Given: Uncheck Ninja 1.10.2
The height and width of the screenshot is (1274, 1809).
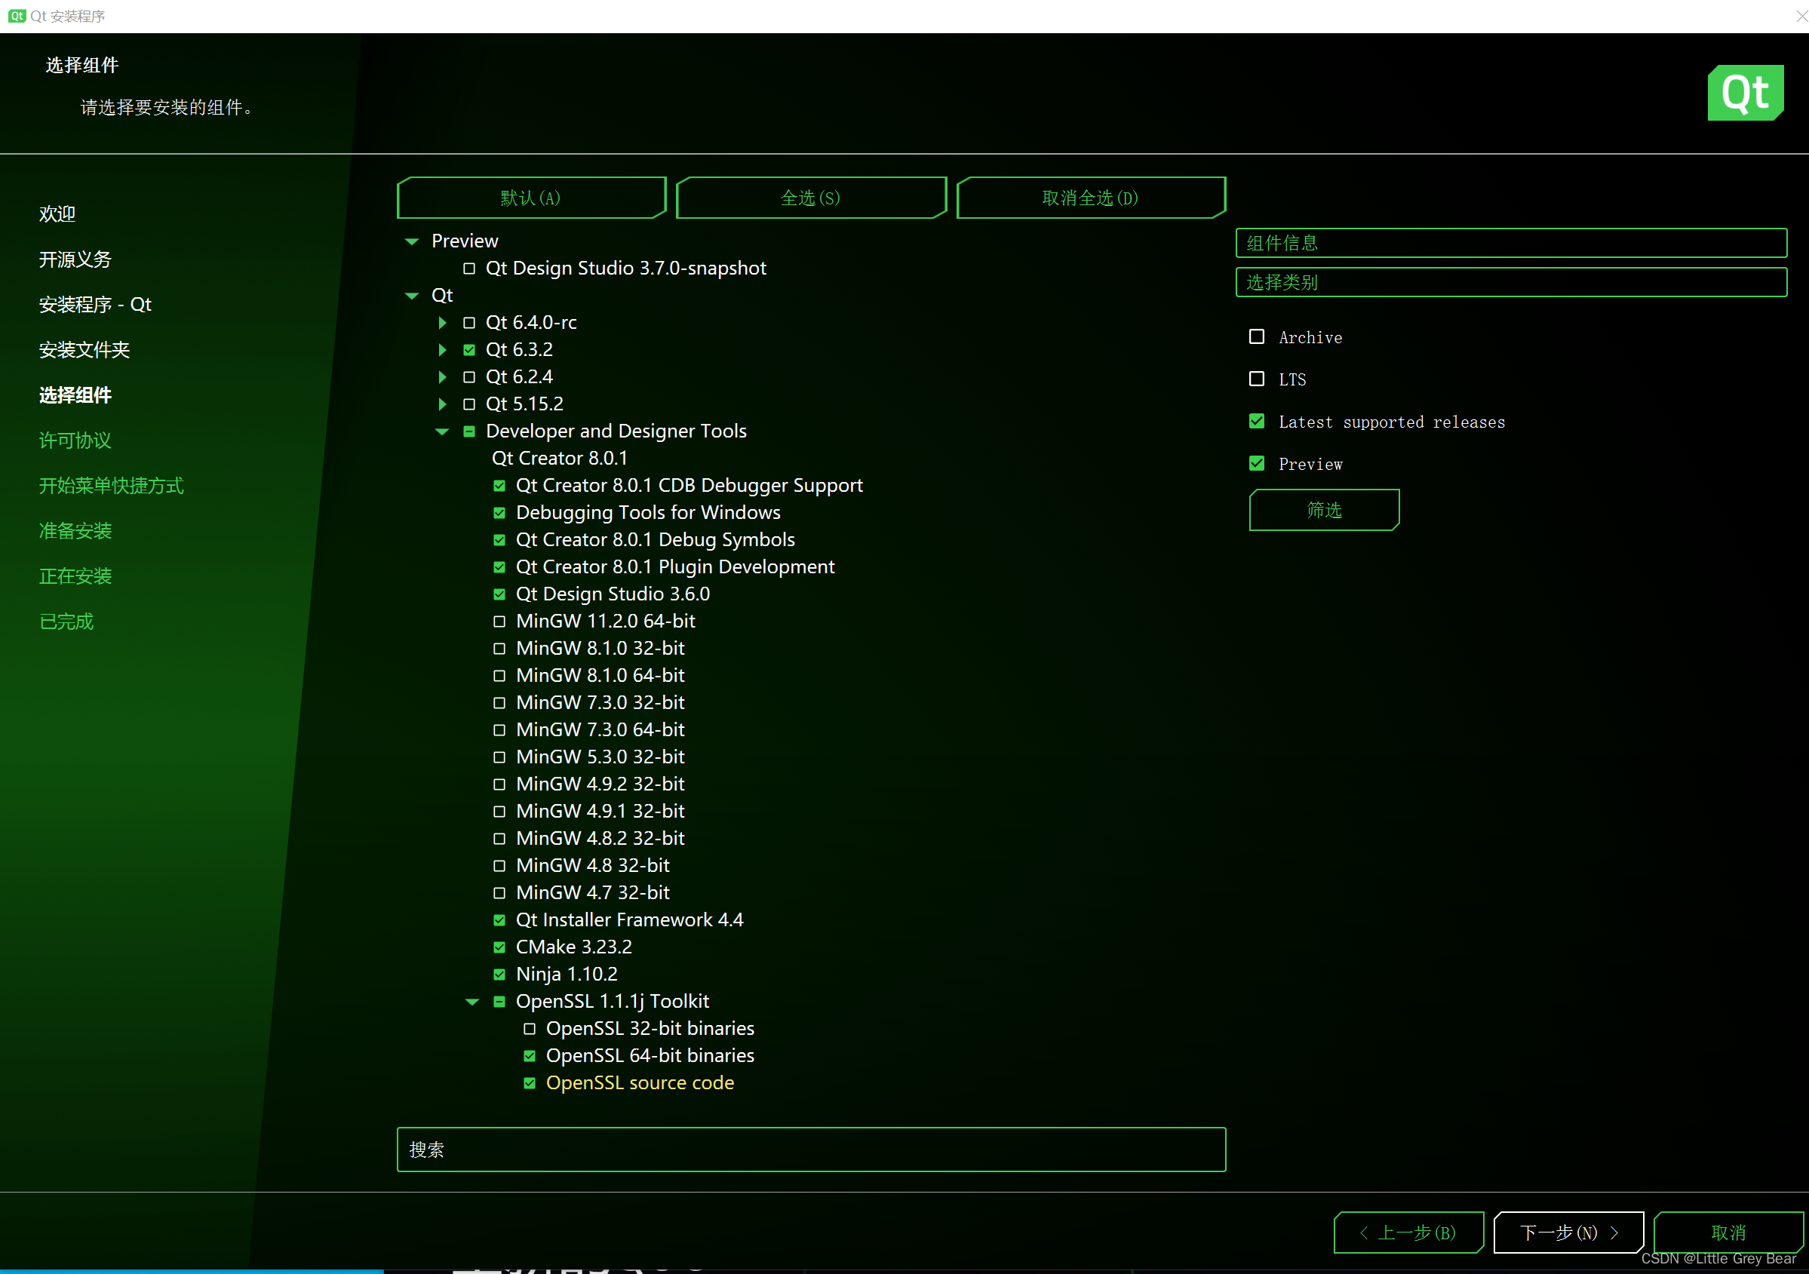Looking at the screenshot, I should pos(499,975).
